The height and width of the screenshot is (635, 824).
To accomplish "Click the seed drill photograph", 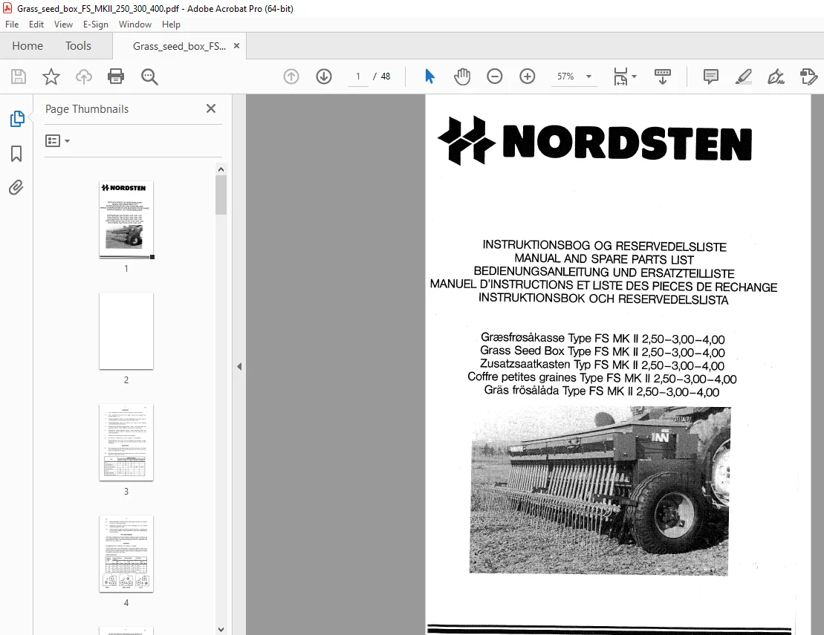I will coord(600,491).
